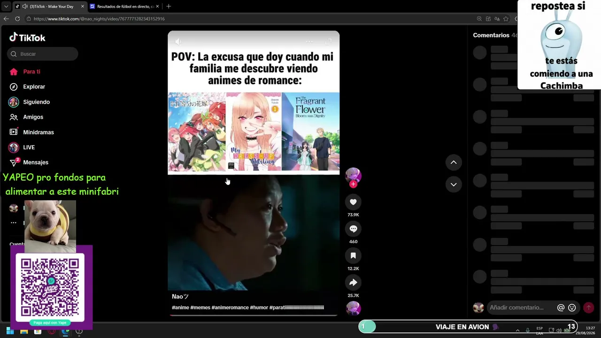Mention a user with the @ icon

[561, 307]
